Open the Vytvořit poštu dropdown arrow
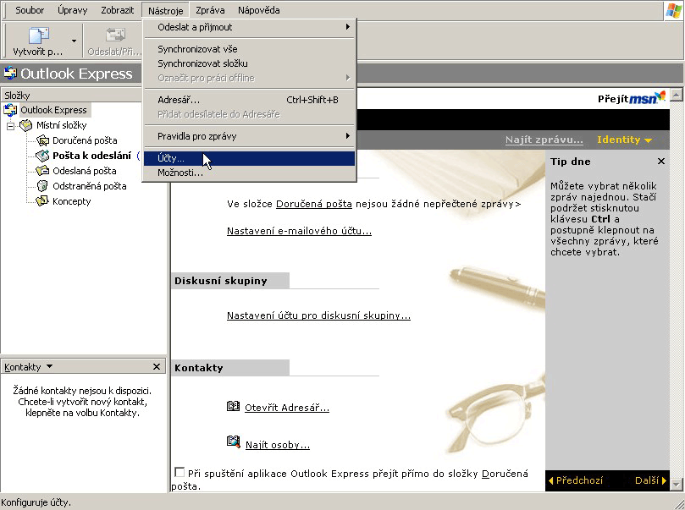Screen dimensions: 685x510 pos(74,41)
